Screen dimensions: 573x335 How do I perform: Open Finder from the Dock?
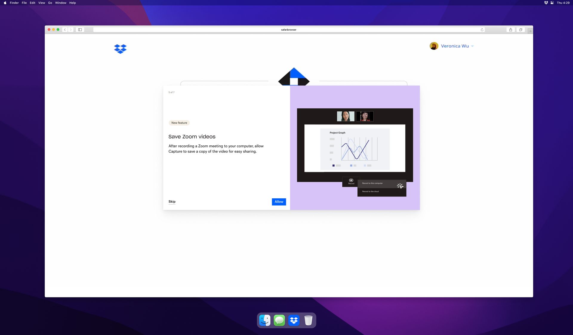pos(265,320)
